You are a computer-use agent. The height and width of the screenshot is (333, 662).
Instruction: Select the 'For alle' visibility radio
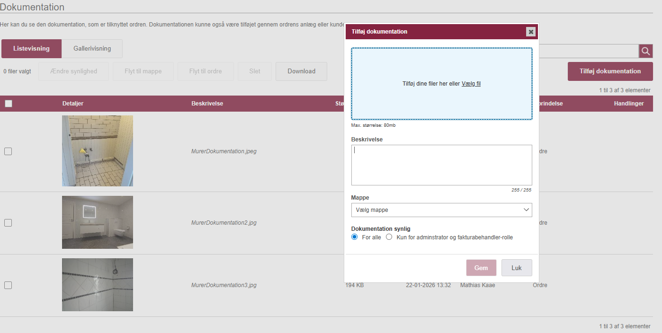(355, 237)
